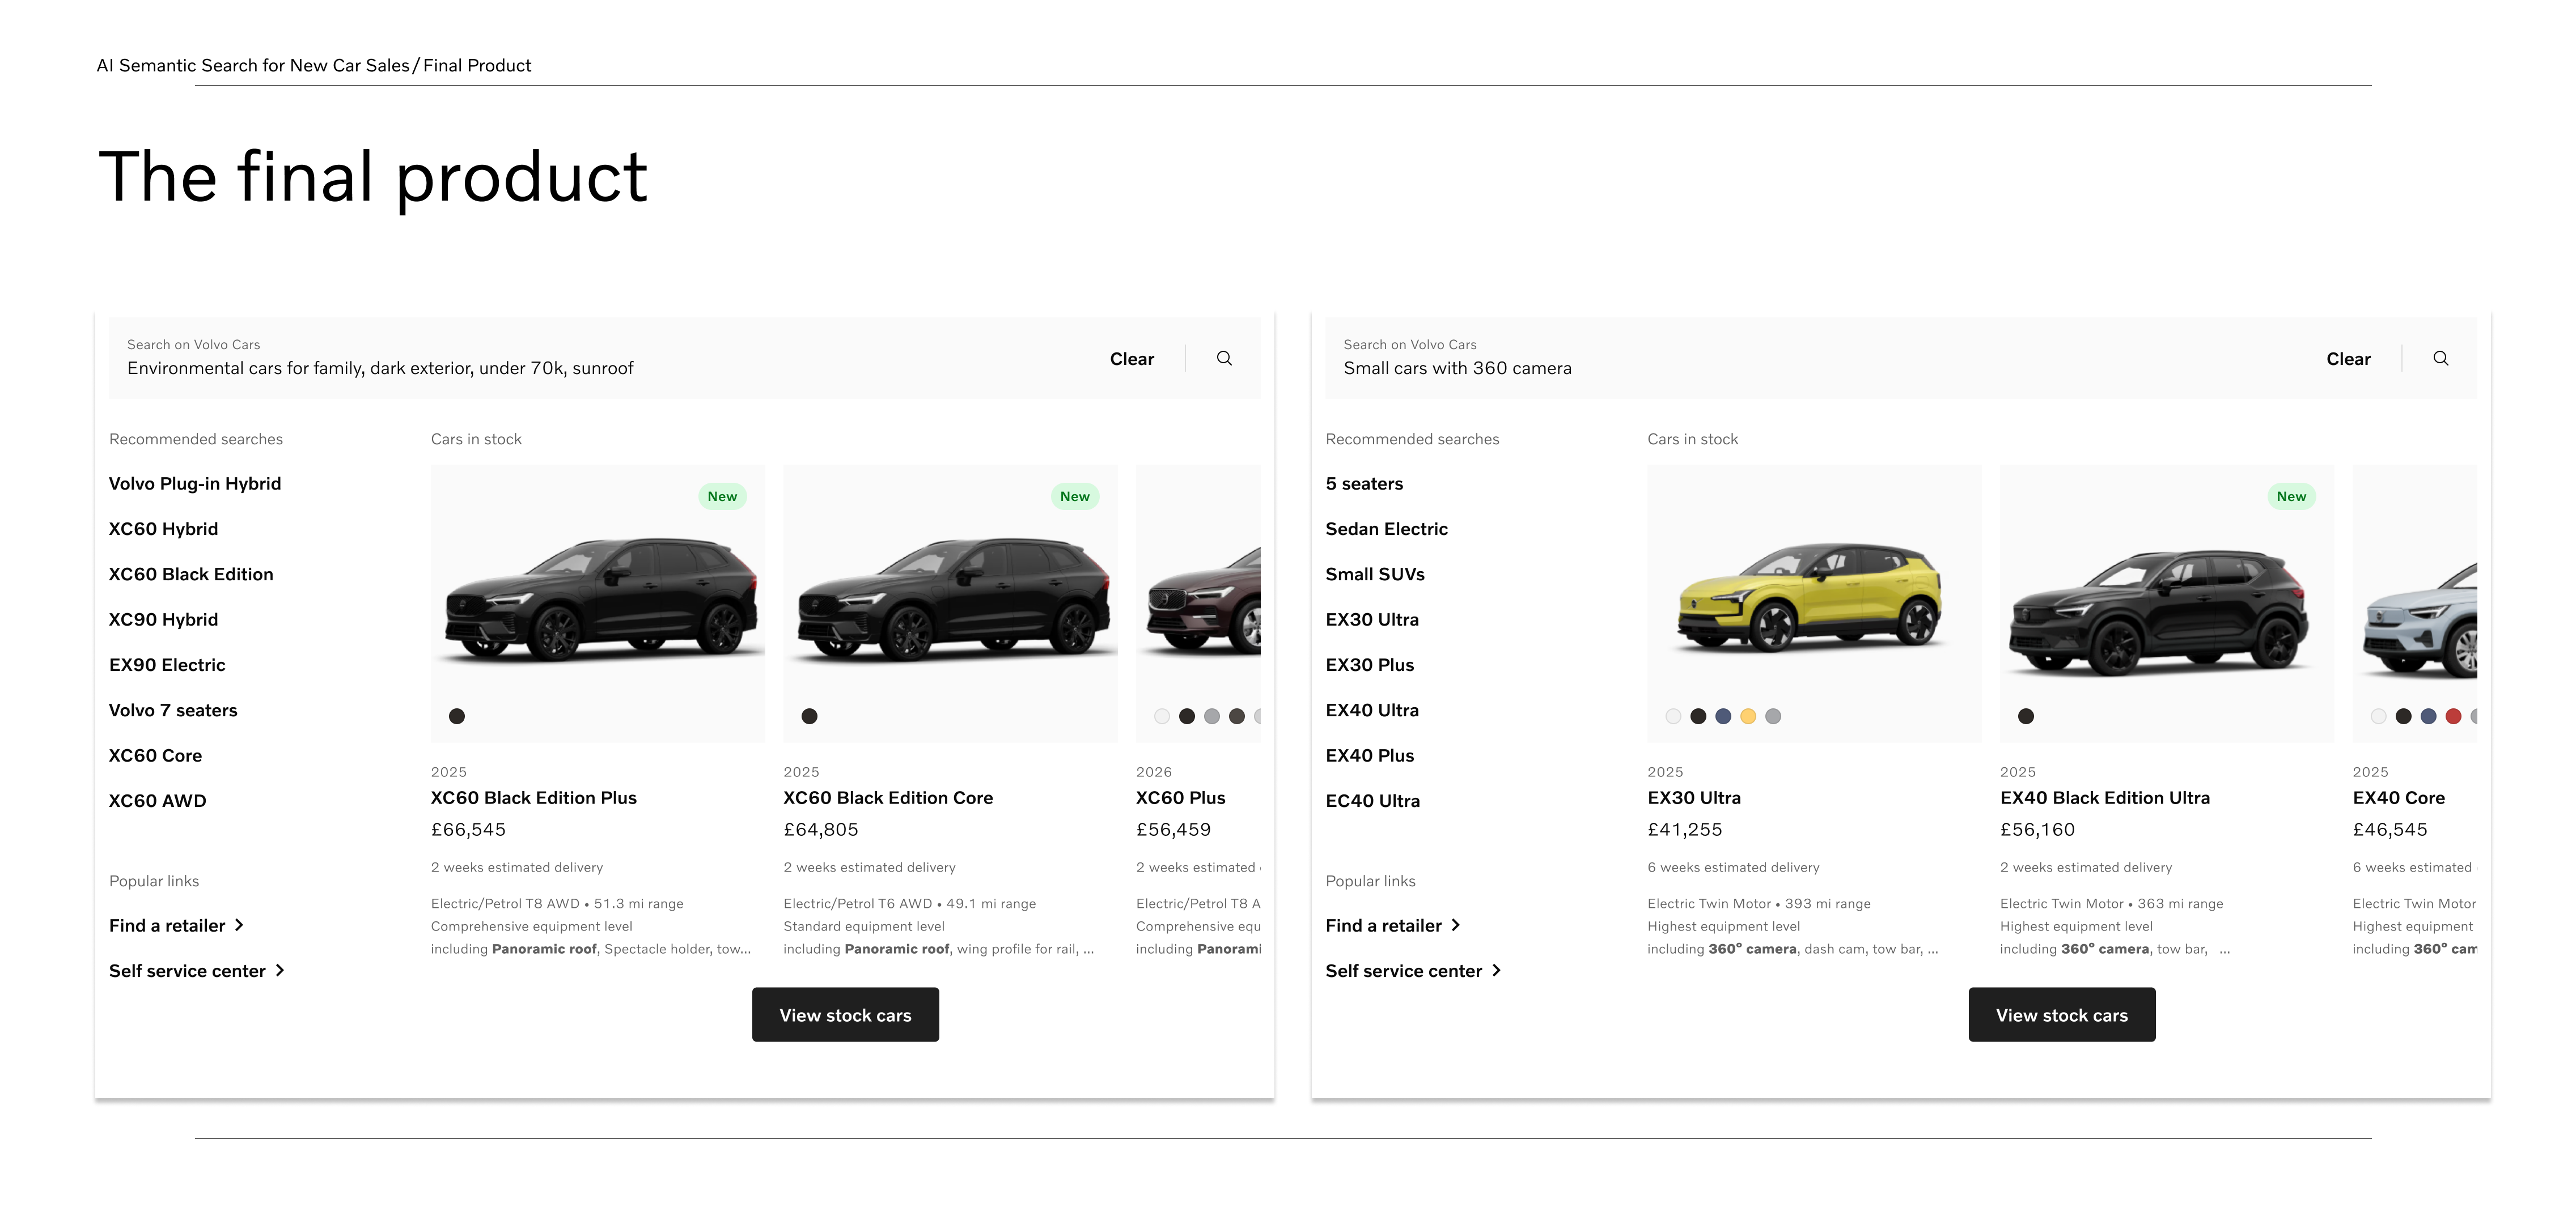Select EX30 Plus recommended search
Image resolution: width=2576 pixels, height=1224 pixels.
[x=1370, y=665]
